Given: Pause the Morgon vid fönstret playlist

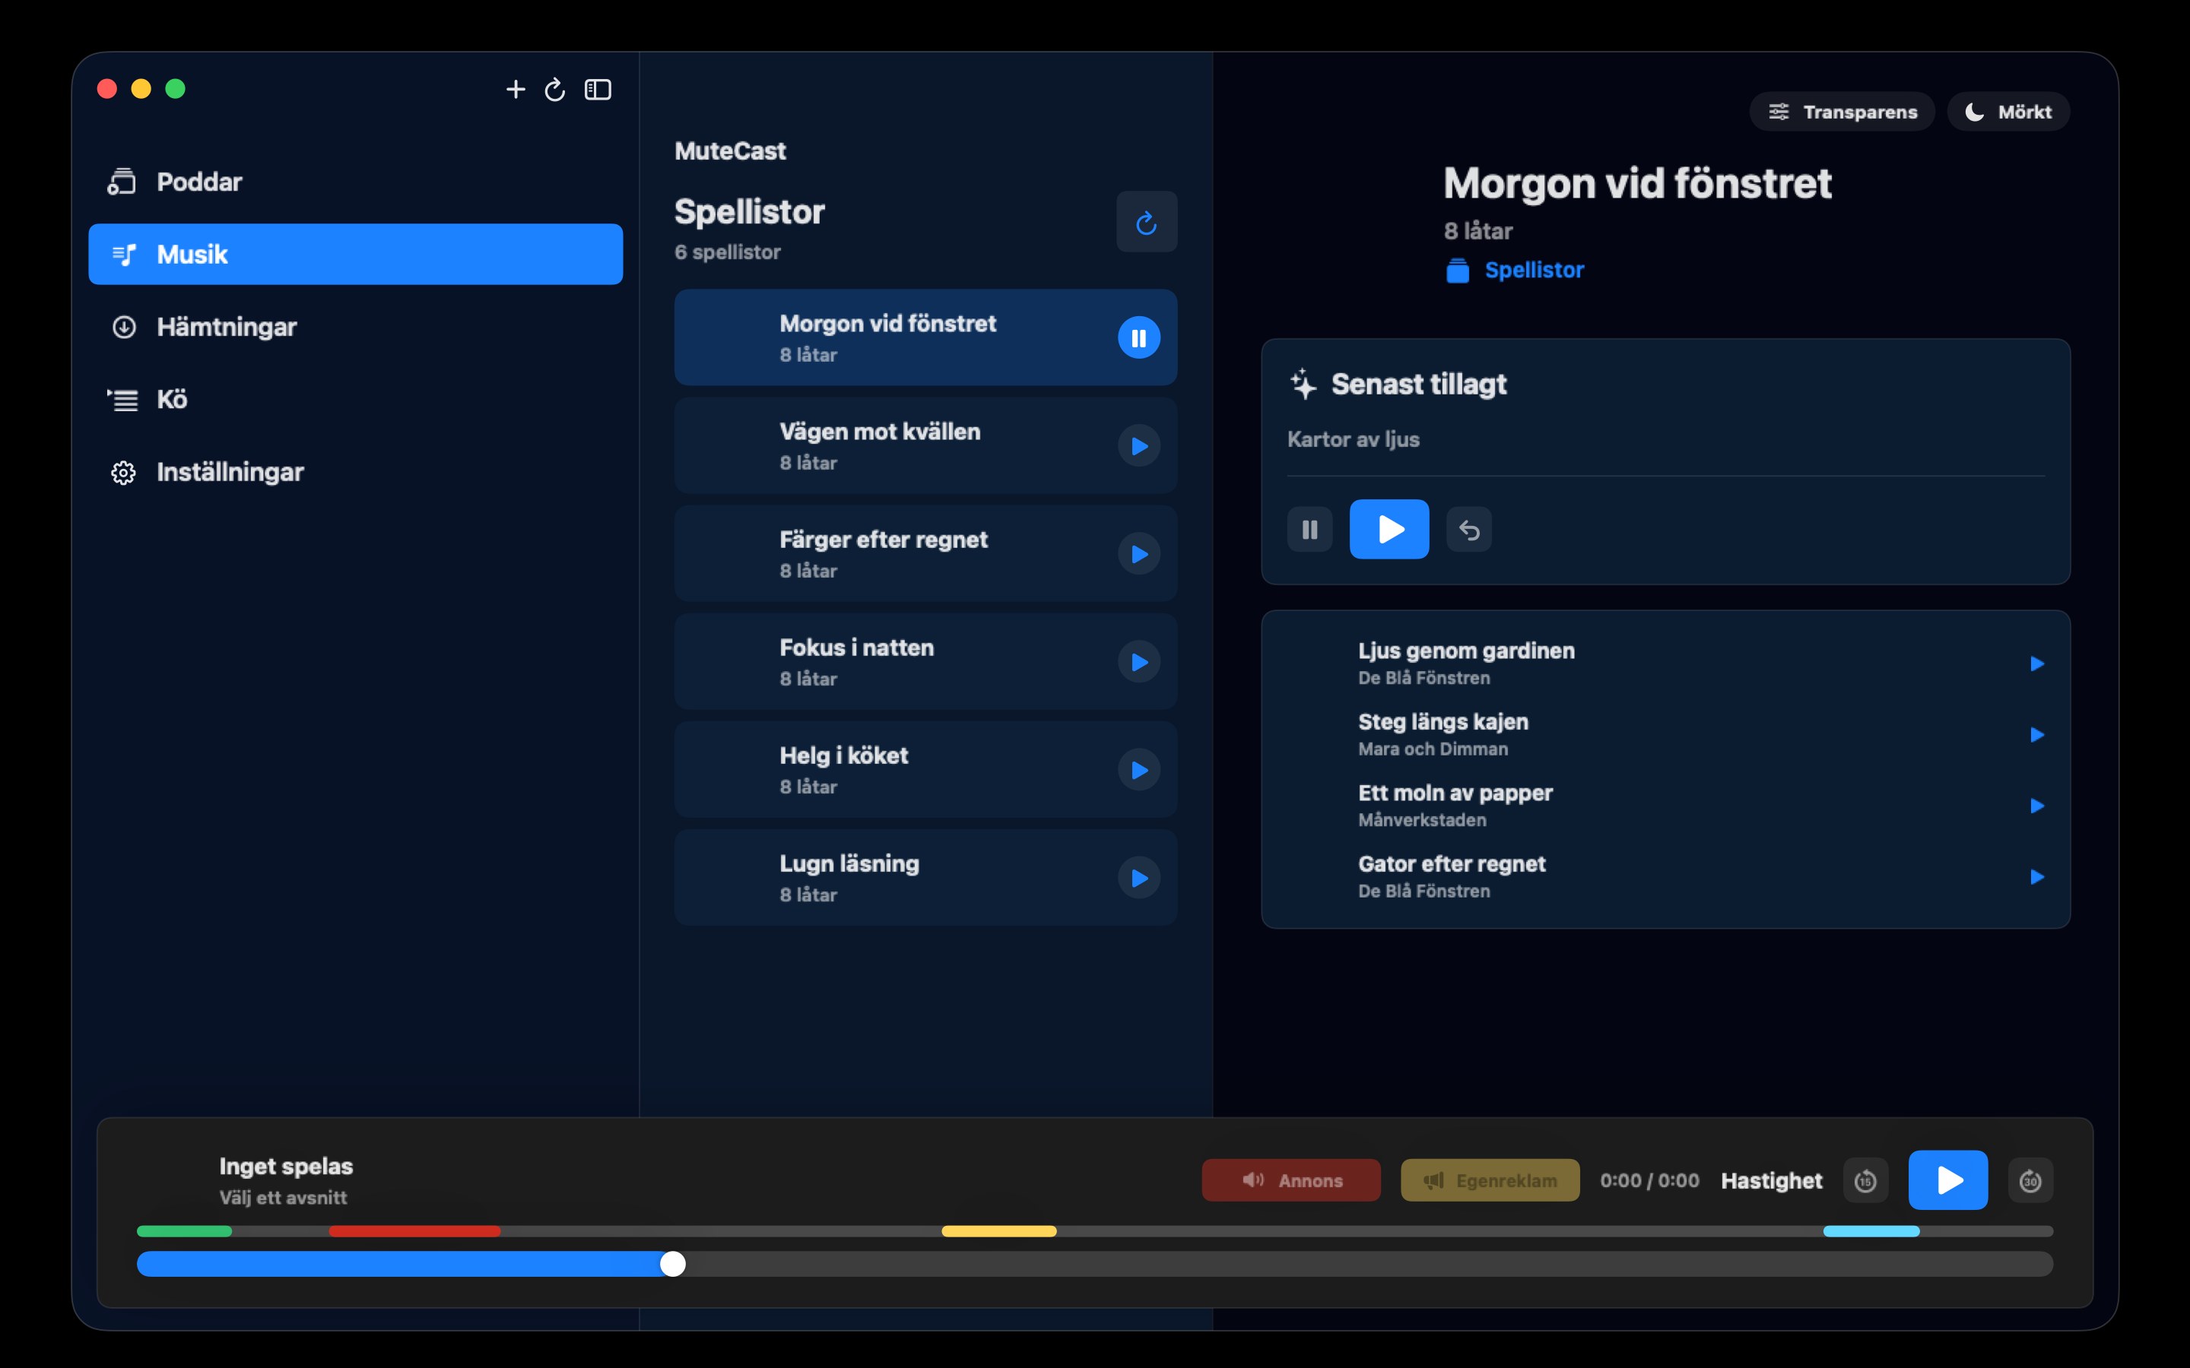Looking at the screenshot, I should [x=1138, y=337].
